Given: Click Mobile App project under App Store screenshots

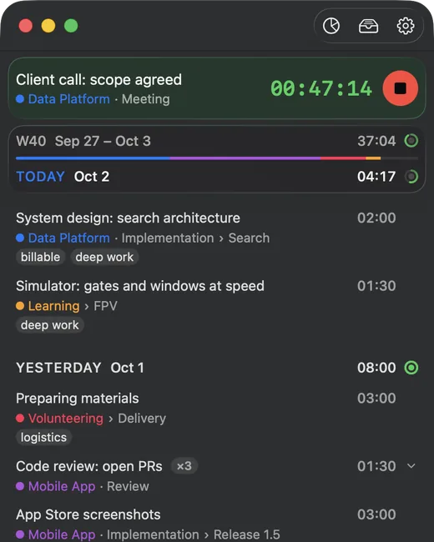Looking at the screenshot, I should 62,534.
